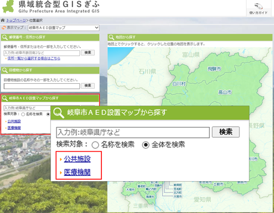Image resolution: width=274 pixels, height=213 pixels.
Task: Click the 富山県 label on the map
Action: coord(191,55)
